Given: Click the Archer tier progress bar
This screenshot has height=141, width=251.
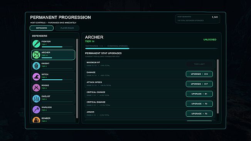Looking at the screenshot, I should (151, 49).
